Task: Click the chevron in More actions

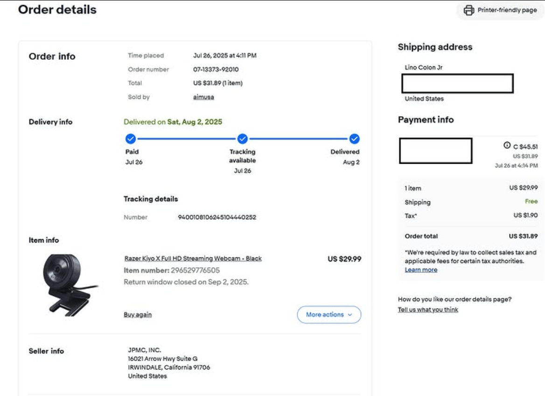Action: 349,315
